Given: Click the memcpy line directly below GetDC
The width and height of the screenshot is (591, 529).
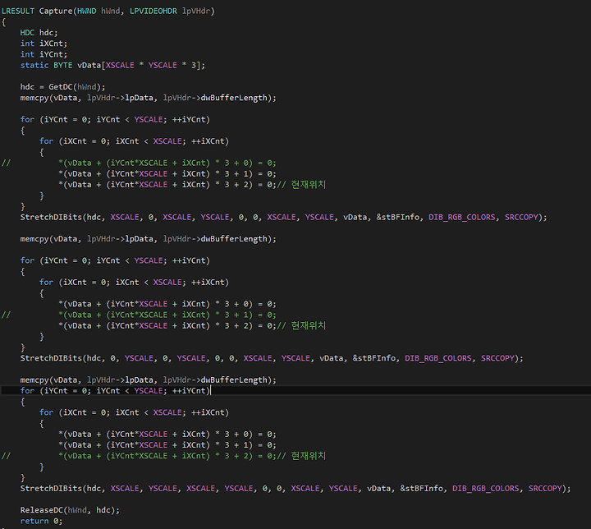Looking at the screenshot, I should pyautogui.click(x=148, y=98).
